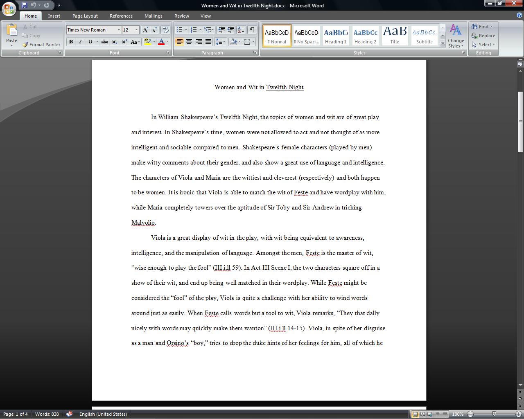Toggle Italic formatting
This screenshot has height=419, width=524.
80,42
